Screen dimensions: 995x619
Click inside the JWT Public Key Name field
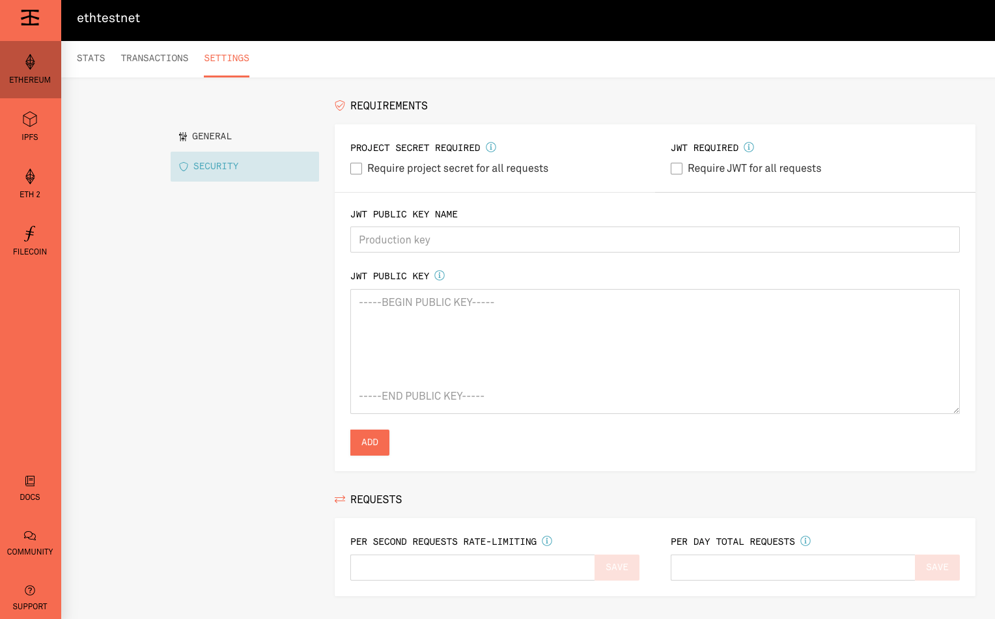(x=654, y=240)
